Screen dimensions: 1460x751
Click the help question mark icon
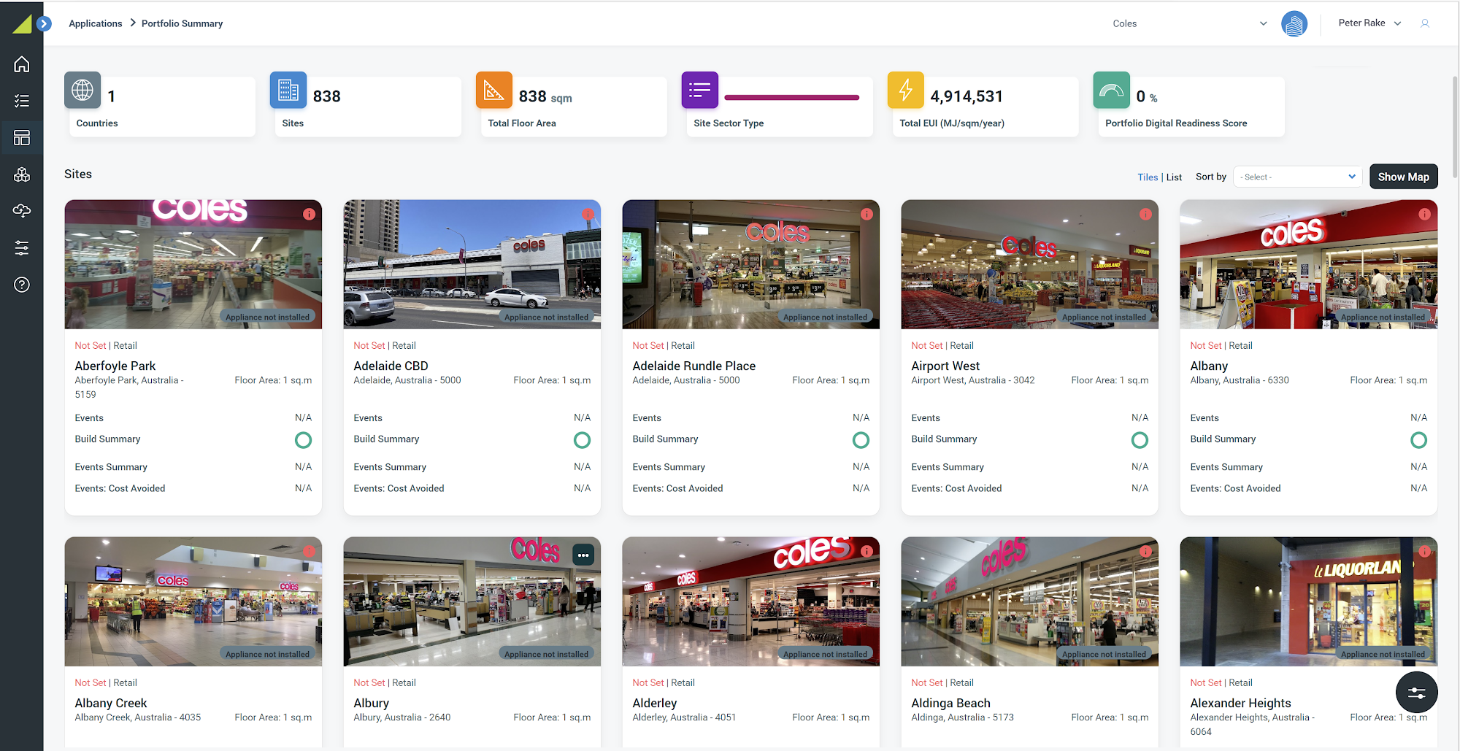coord(22,285)
